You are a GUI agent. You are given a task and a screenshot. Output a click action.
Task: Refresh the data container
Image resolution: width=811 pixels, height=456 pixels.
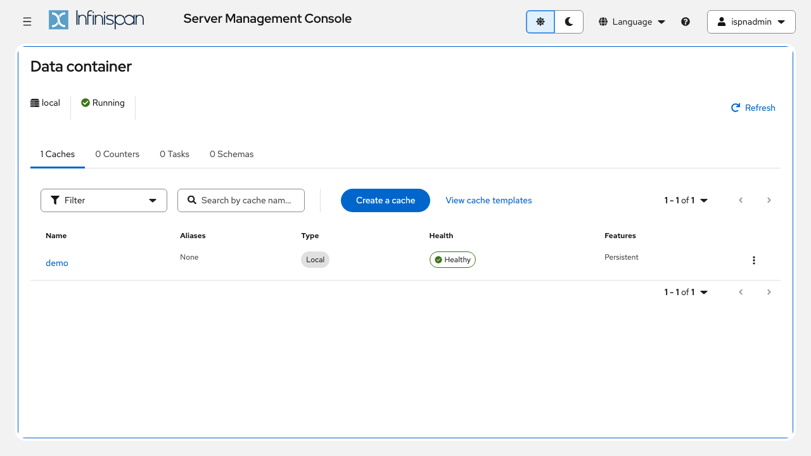coord(753,108)
